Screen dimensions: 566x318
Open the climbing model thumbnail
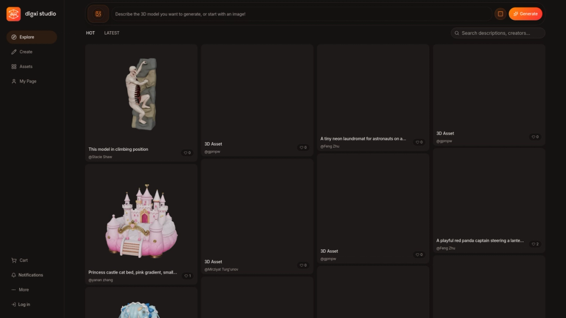click(141, 94)
